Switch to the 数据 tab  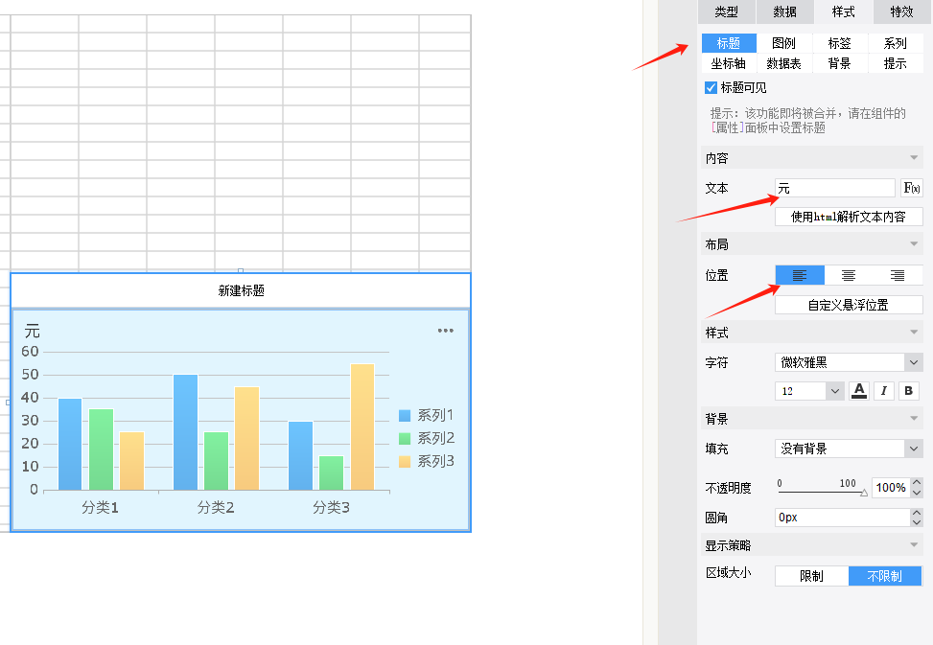(784, 12)
